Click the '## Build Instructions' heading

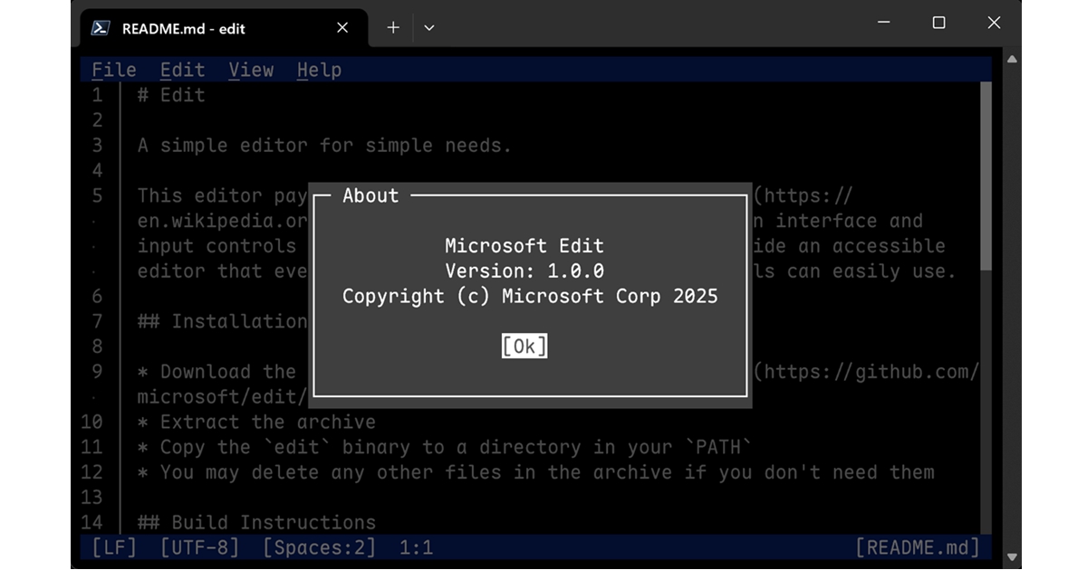pos(256,522)
